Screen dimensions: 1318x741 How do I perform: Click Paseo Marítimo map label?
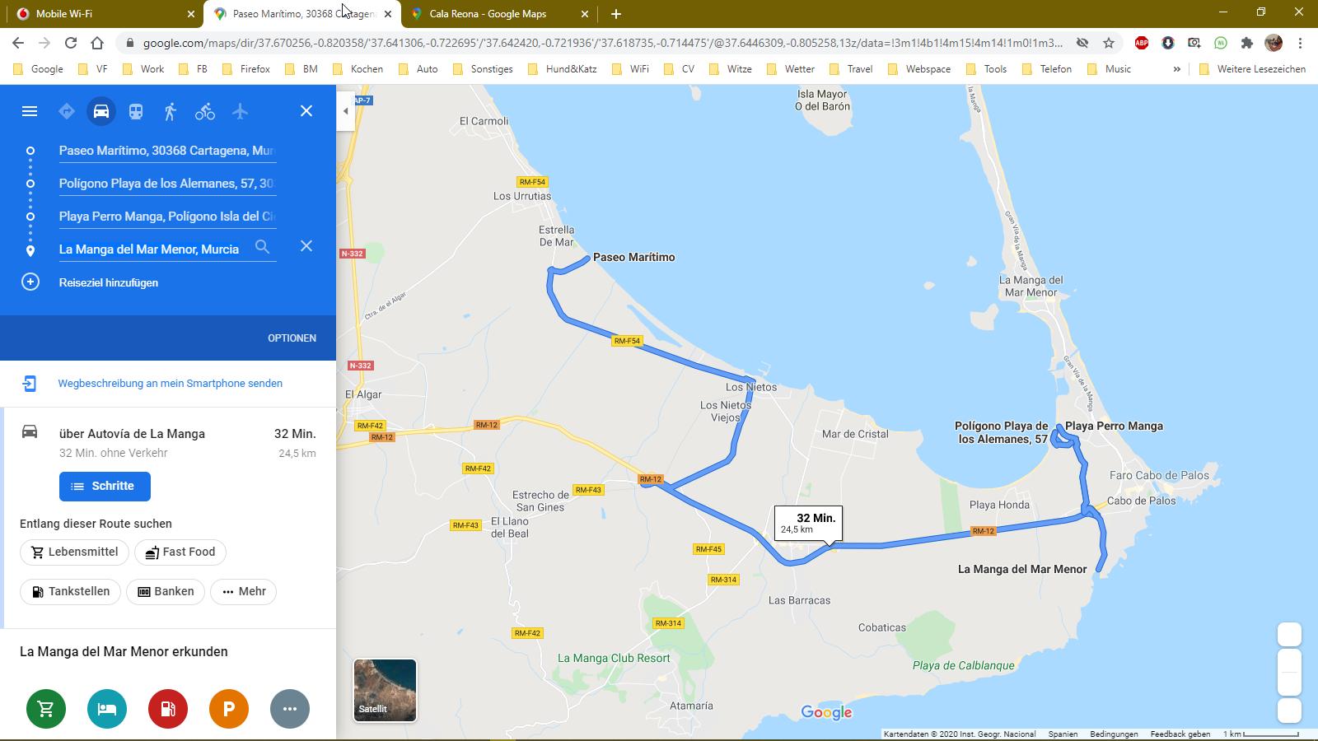click(x=633, y=257)
